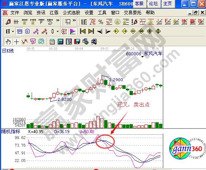Image resolution: width=206 pixels, height=170 pixels.
Task: Click the green 线 icon
Action: tap(41, 41)
